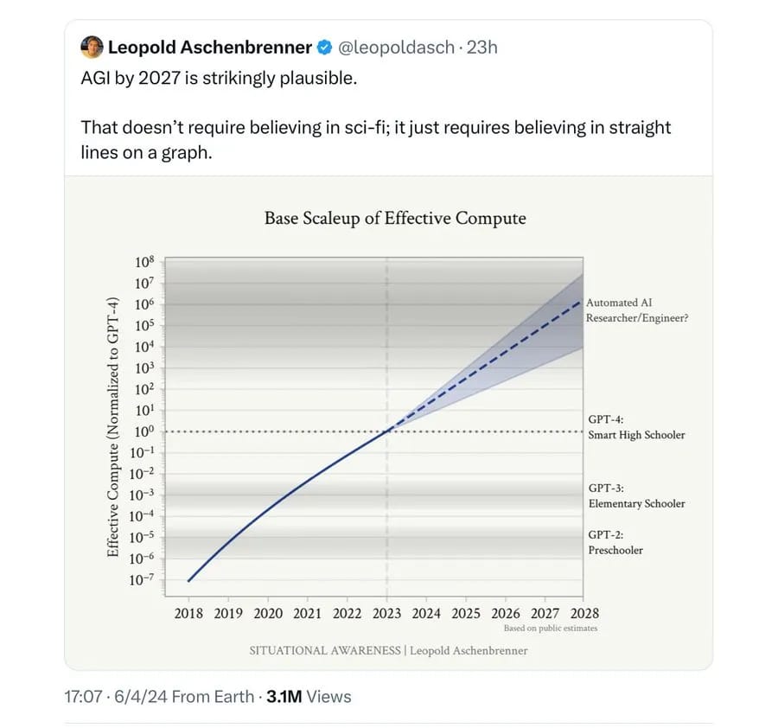Viewport: 778px width, 728px height.
Task: Click the 'SITUATIONAL AWARENESS' footer credit
Action: coord(324,650)
